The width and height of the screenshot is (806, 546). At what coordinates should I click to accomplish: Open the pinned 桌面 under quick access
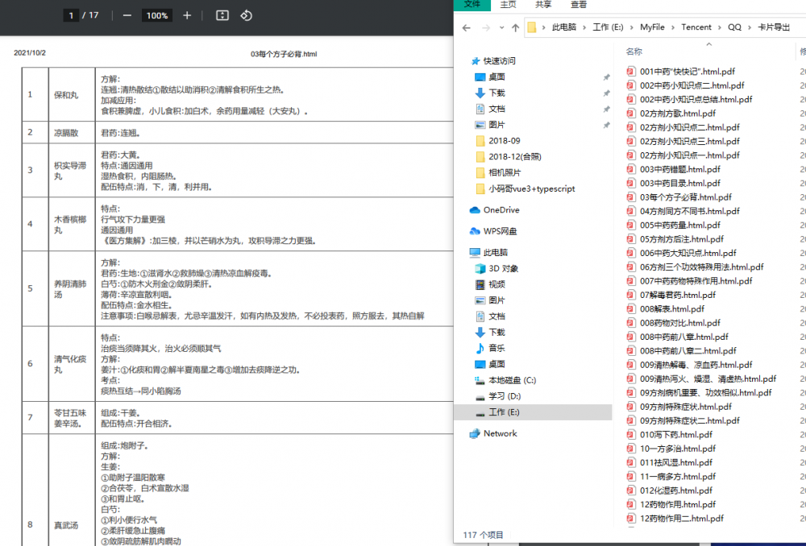coord(496,77)
